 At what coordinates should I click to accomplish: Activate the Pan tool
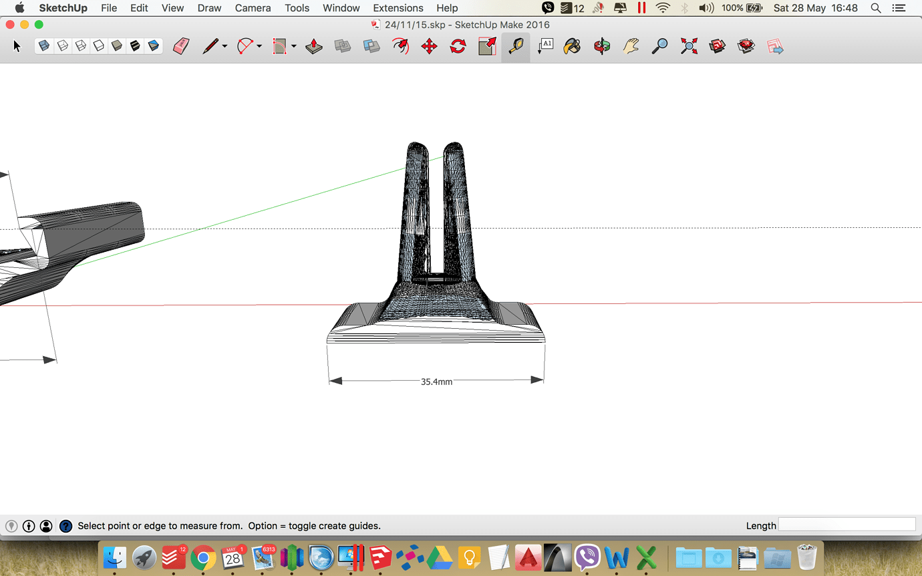point(631,46)
